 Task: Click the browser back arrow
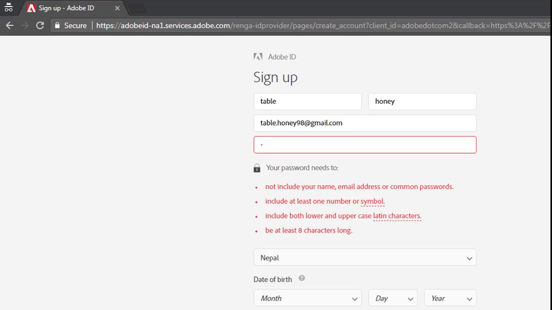(9, 25)
